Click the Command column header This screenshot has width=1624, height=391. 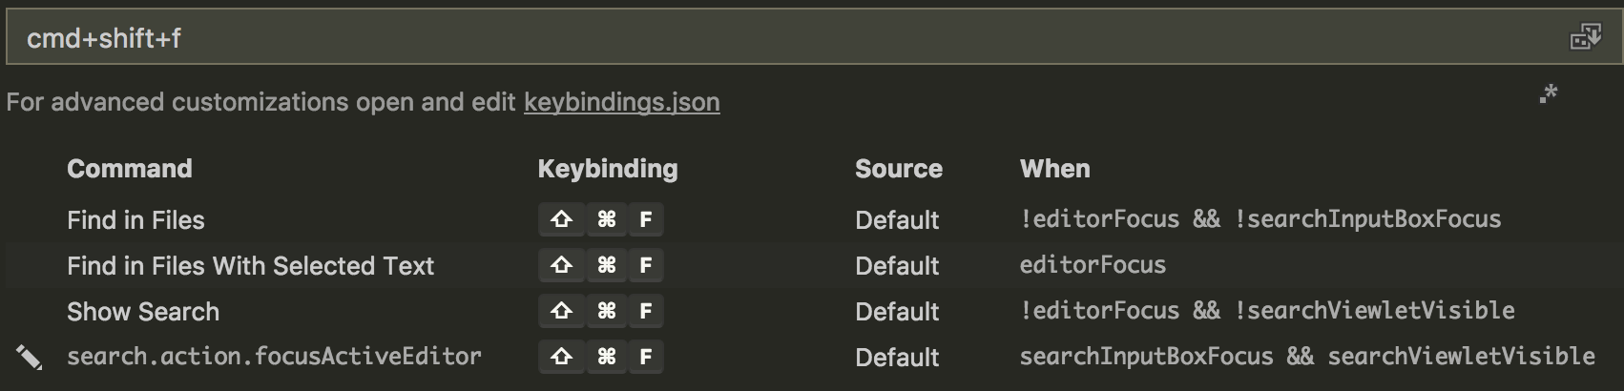(129, 169)
